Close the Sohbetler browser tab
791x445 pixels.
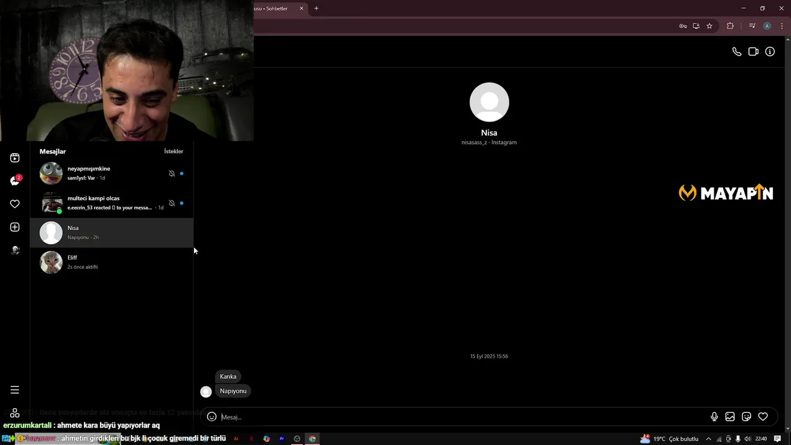click(302, 9)
